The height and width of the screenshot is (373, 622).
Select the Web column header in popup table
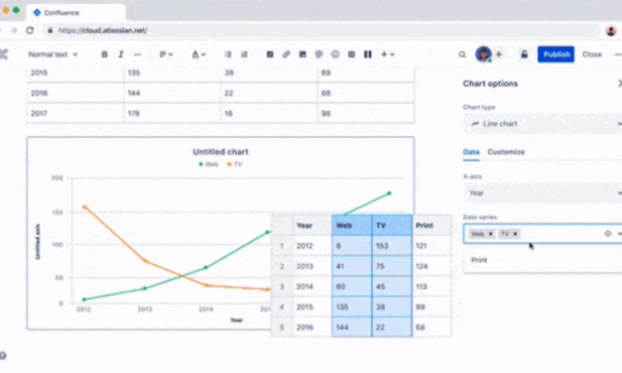coord(352,225)
